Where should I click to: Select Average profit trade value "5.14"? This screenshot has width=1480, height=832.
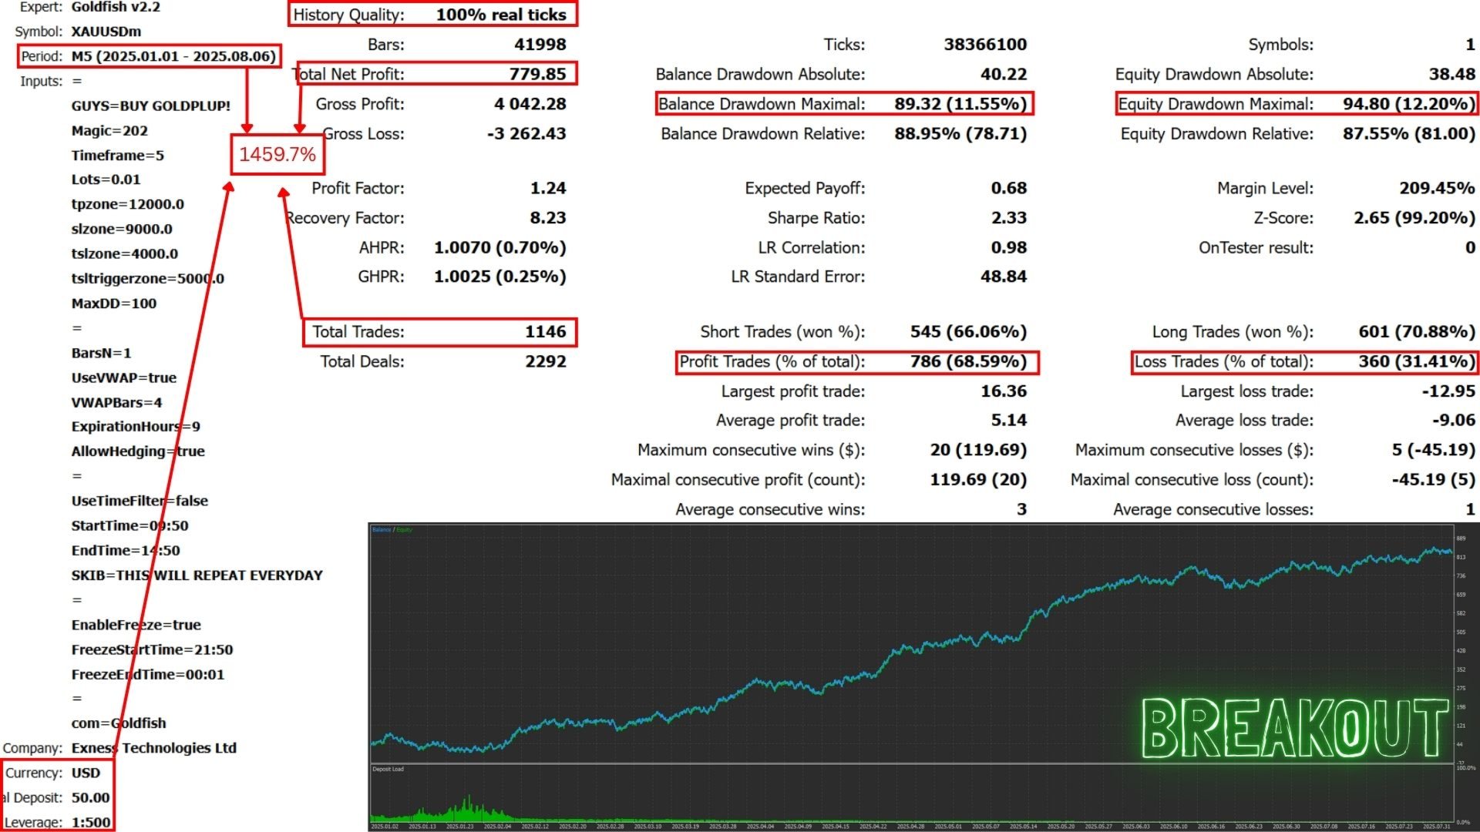[1009, 421]
